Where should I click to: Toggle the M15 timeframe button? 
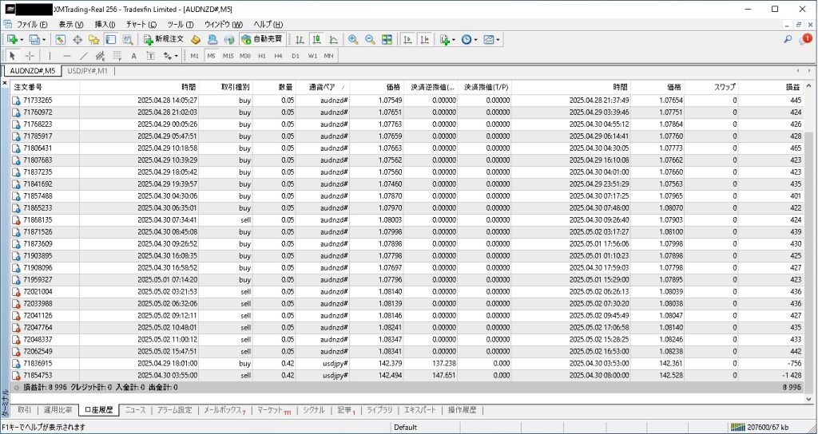click(228, 56)
